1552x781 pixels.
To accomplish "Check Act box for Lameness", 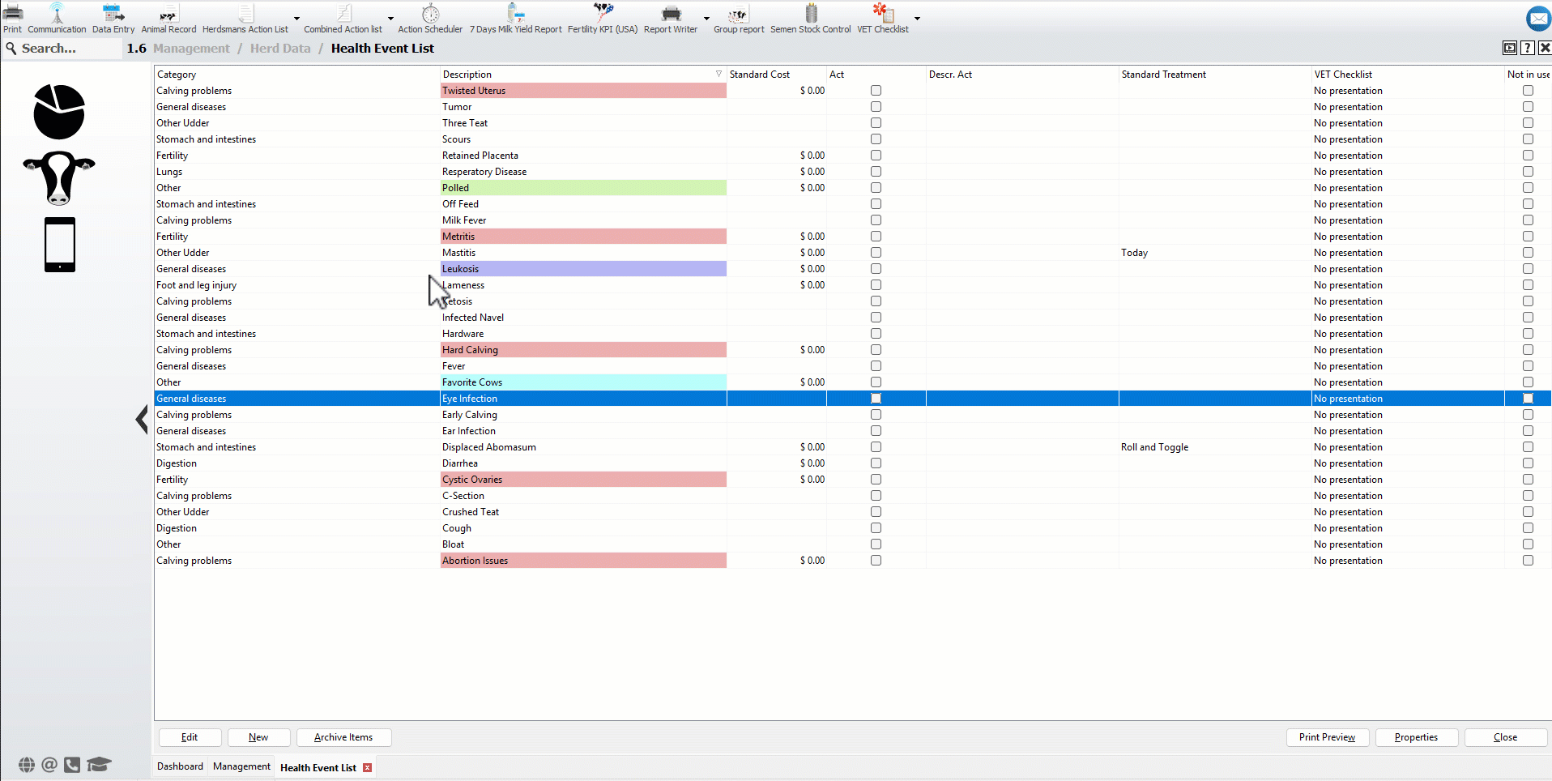I will (x=876, y=285).
